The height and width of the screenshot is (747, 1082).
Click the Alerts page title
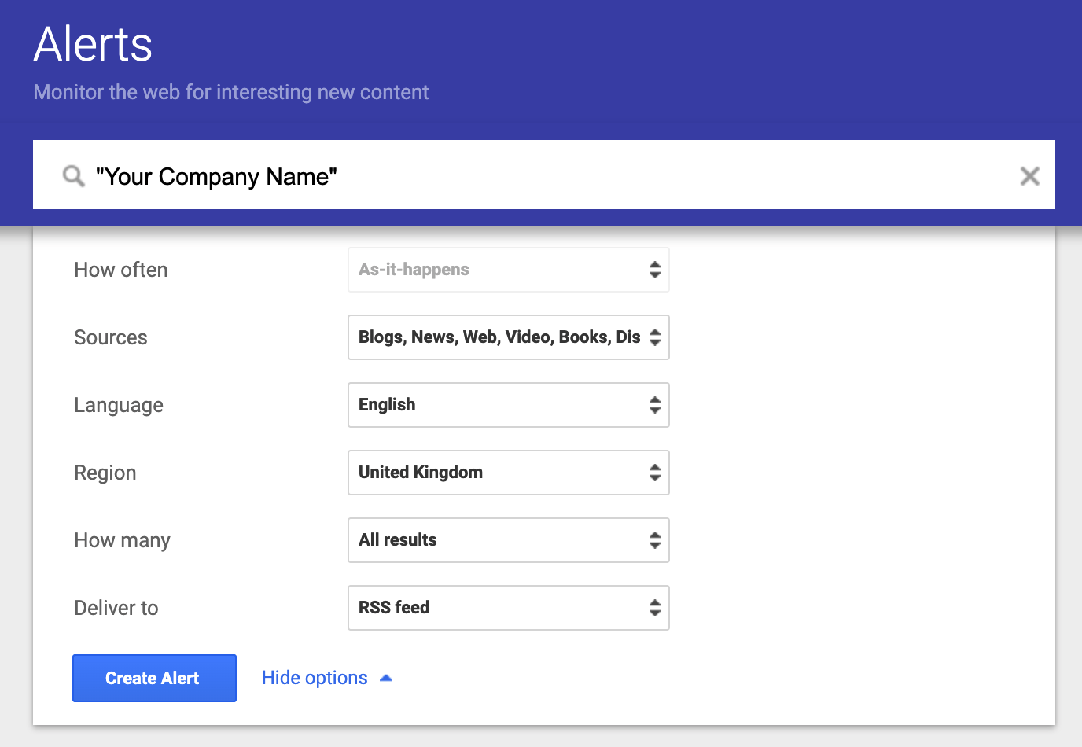pos(93,44)
